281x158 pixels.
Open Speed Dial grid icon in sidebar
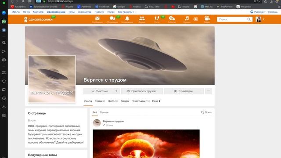[4, 72]
